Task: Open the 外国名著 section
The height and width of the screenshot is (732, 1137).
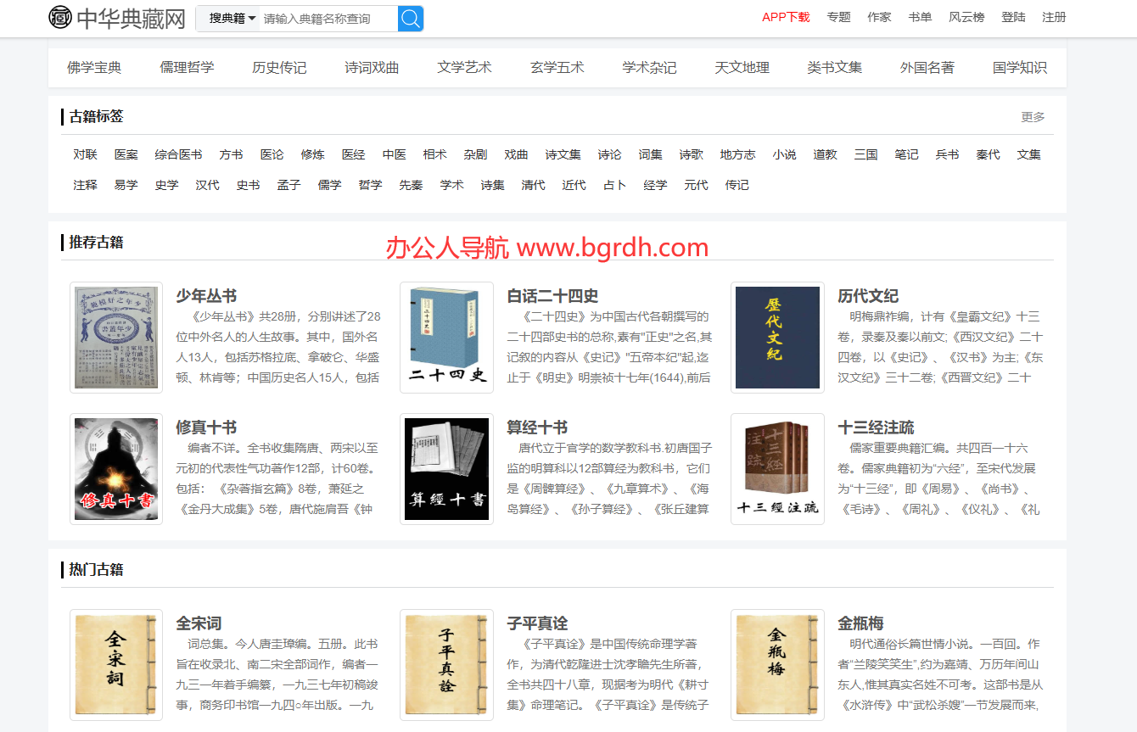Action: (927, 67)
